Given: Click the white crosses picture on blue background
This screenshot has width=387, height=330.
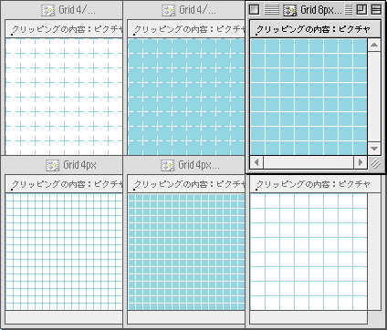Looking at the screenshot, I should (x=186, y=97).
